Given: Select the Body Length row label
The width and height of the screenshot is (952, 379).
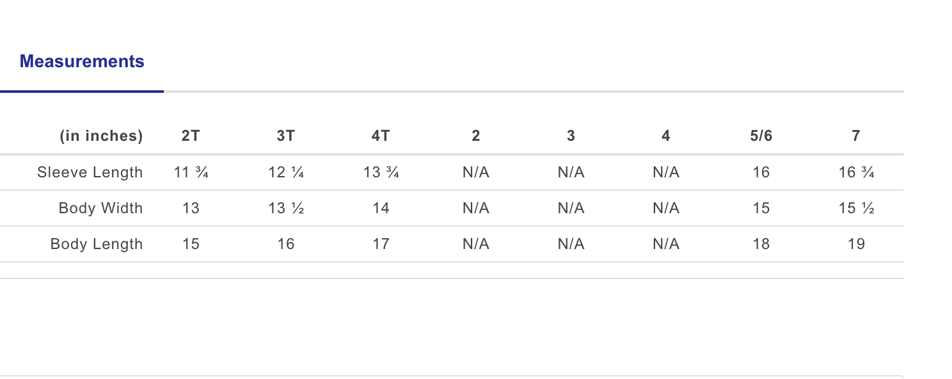Looking at the screenshot, I should (96, 244).
